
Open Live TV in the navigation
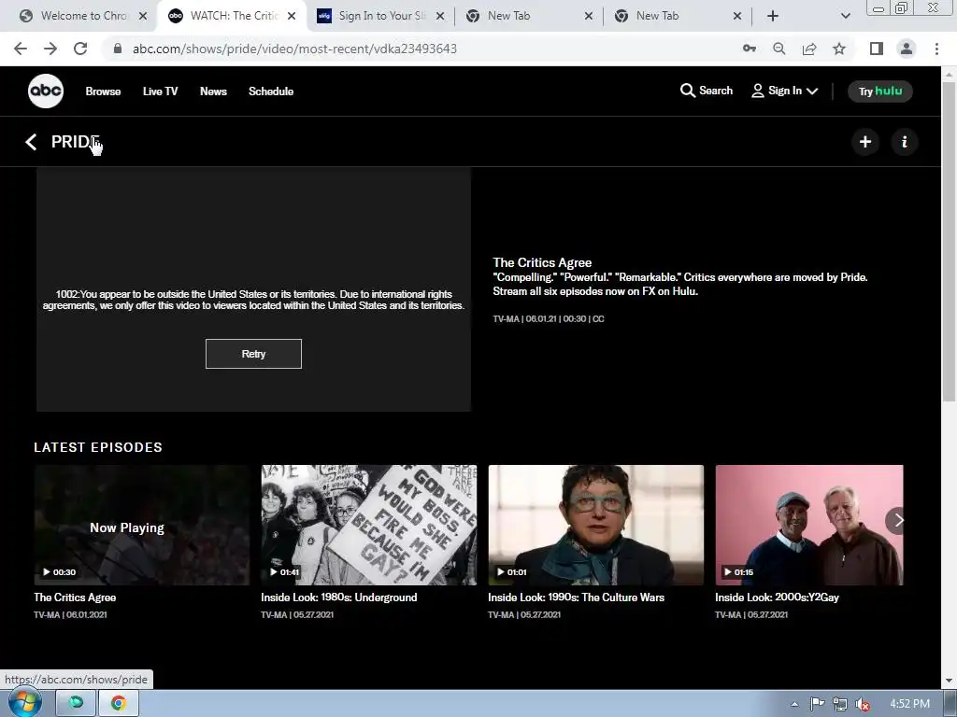(x=161, y=91)
